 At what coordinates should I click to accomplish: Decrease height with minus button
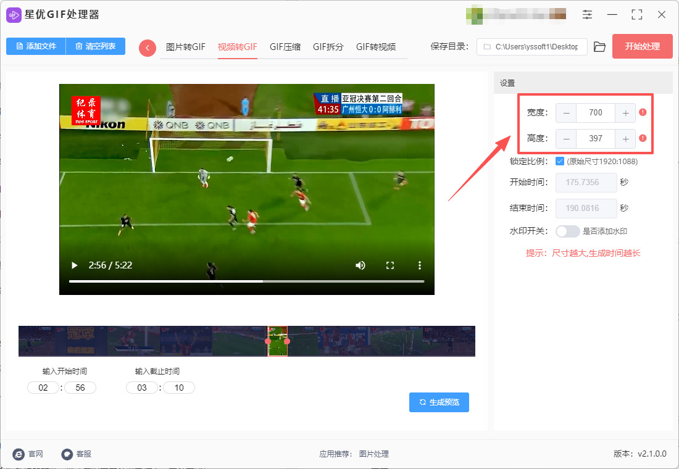566,139
